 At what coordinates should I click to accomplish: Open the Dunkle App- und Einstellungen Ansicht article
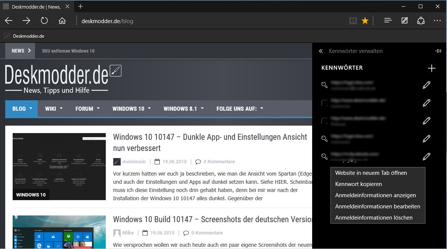click(210, 143)
